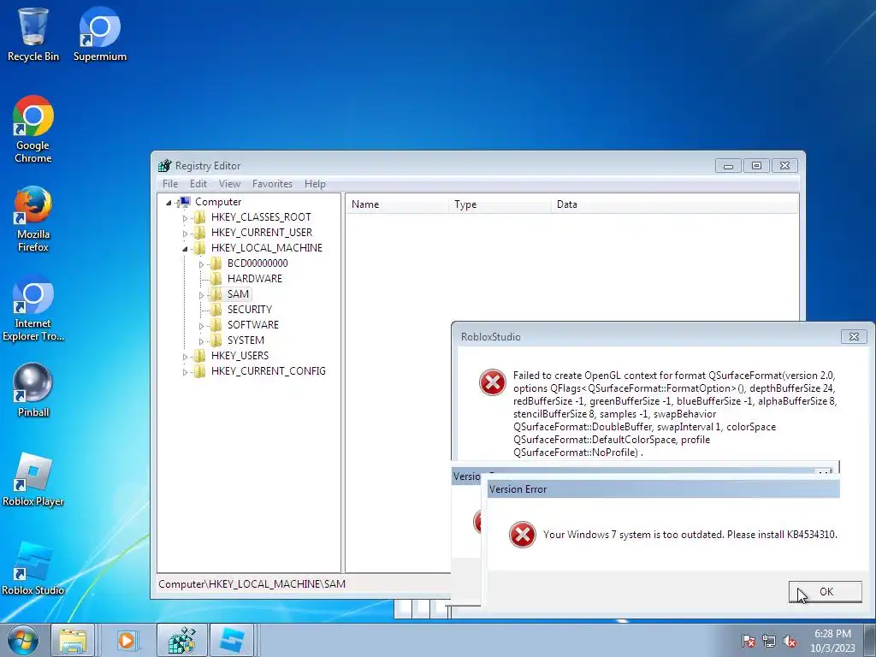Click the Registry Editor title bar icon
This screenshot has height=657, width=876.
164,165
